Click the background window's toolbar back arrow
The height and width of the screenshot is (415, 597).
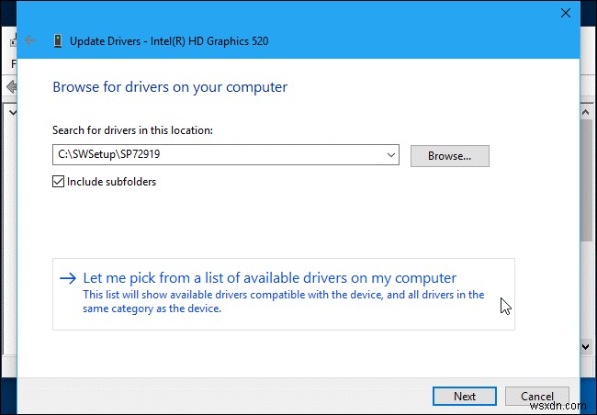point(10,86)
